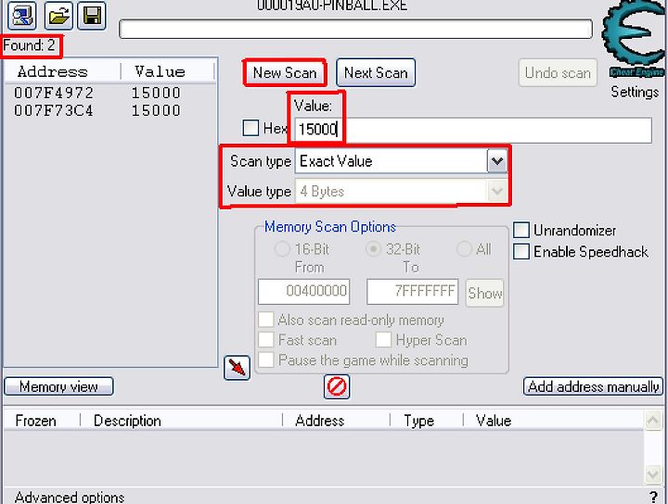The width and height of the screenshot is (668, 504).
Task: Click the 15000 value in row 007F73C4
Action: point(156,110)
